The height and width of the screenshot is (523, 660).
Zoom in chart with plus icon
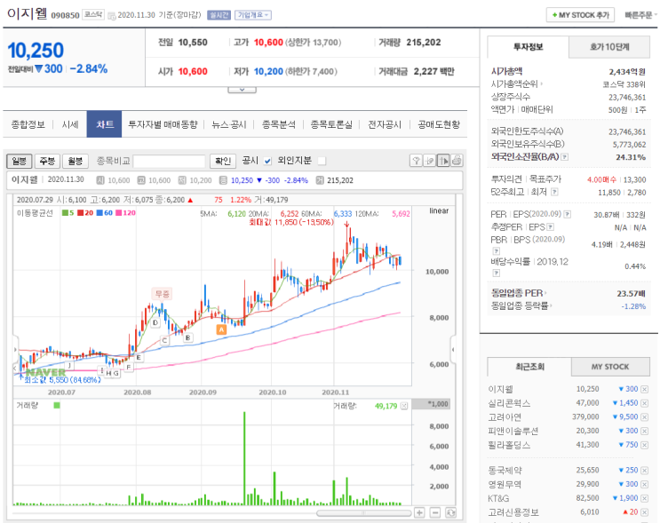pyautogui.click(x=419, y=512)
